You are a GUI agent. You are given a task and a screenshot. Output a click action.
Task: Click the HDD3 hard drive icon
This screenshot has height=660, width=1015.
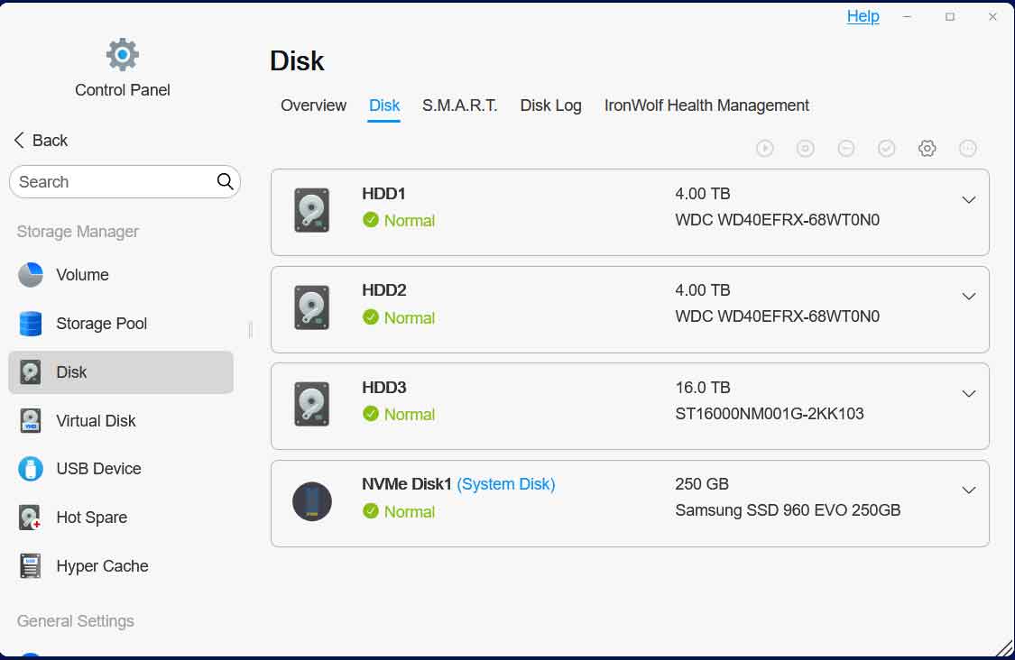coord(312,405)
